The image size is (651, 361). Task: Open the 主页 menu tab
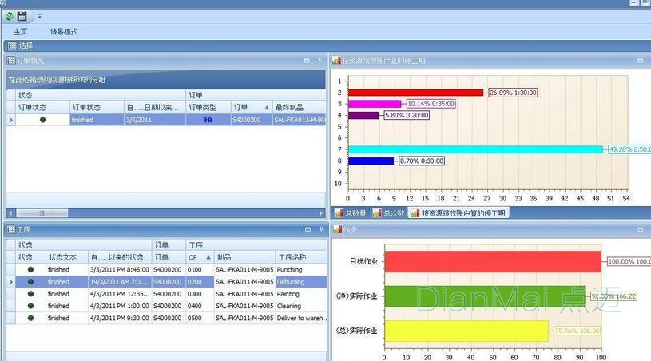[20, 31]
